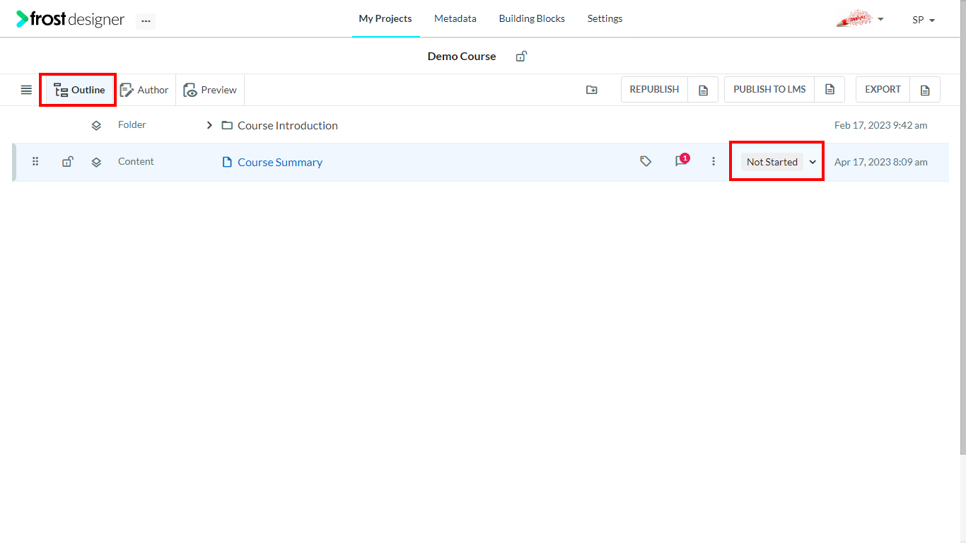This screenshot has width=966, height=543.
Task: Open the ellipsis menu beside the logo
Action: [x=146, y=21]
